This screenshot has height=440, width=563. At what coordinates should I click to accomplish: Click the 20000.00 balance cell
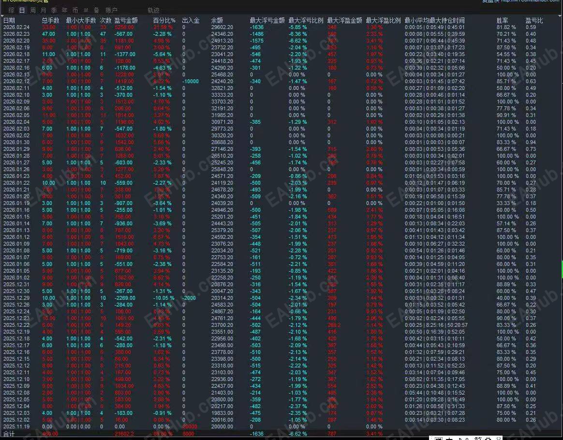click(x=222, y=427)
